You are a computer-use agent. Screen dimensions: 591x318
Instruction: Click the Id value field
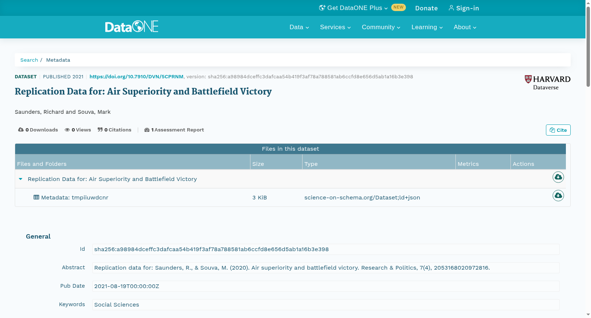pos(326,249)
